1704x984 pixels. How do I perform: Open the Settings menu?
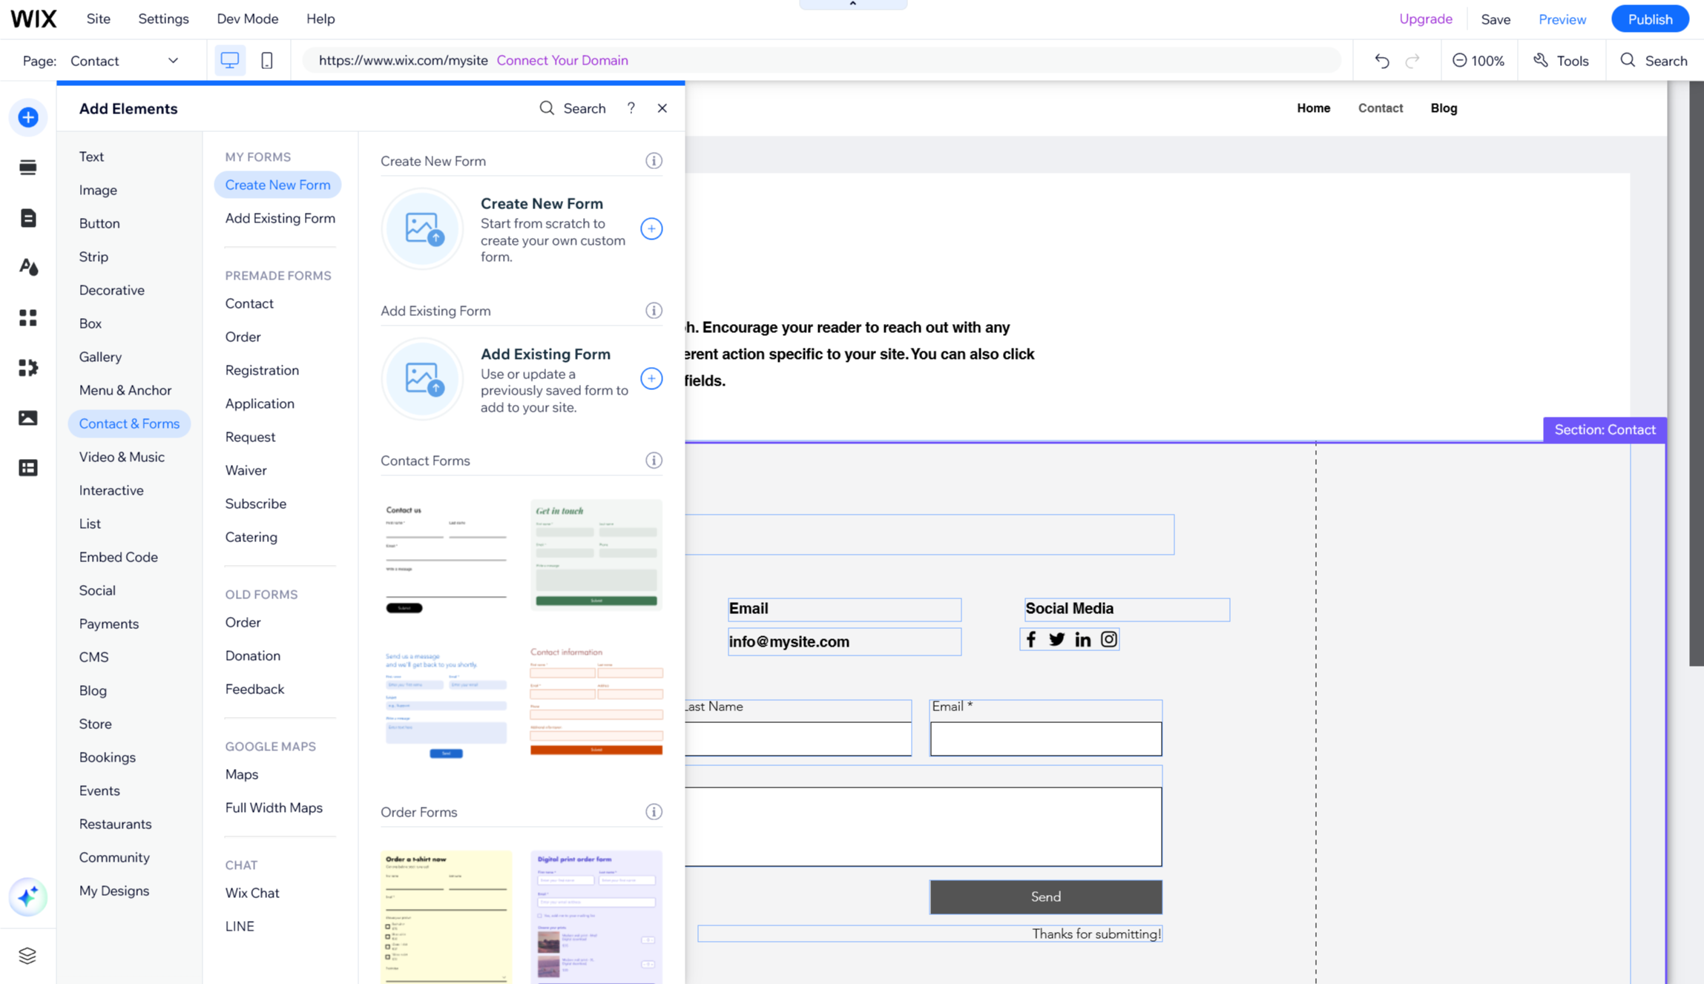pyautogui.click(x=163, y=19)
